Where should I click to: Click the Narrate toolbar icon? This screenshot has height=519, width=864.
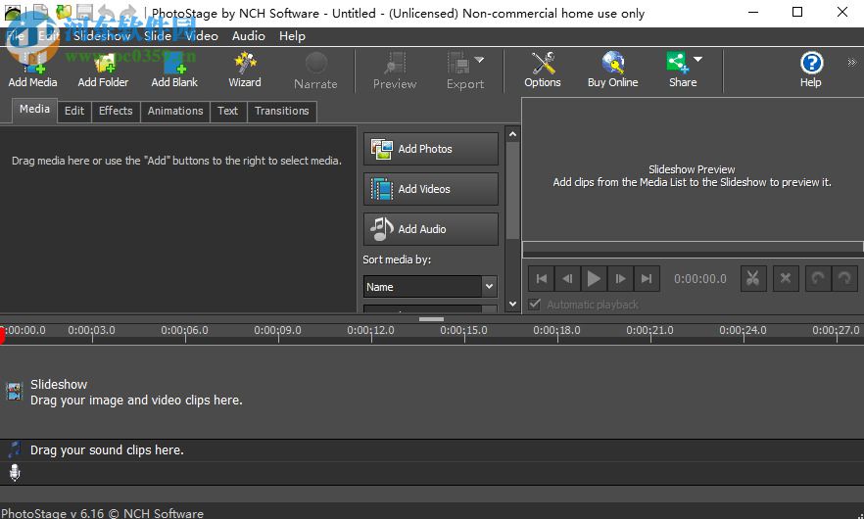tap(315, 71)
